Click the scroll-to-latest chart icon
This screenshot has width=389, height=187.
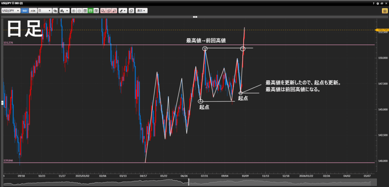click(96, 11)
